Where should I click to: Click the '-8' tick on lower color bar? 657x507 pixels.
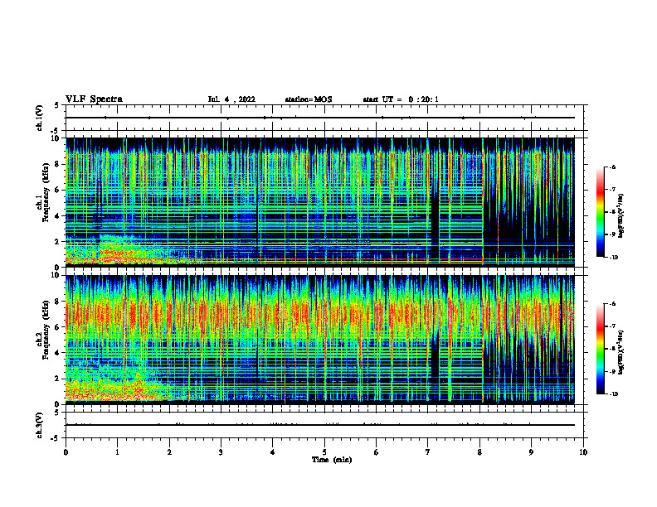click(x=612, y=349)
